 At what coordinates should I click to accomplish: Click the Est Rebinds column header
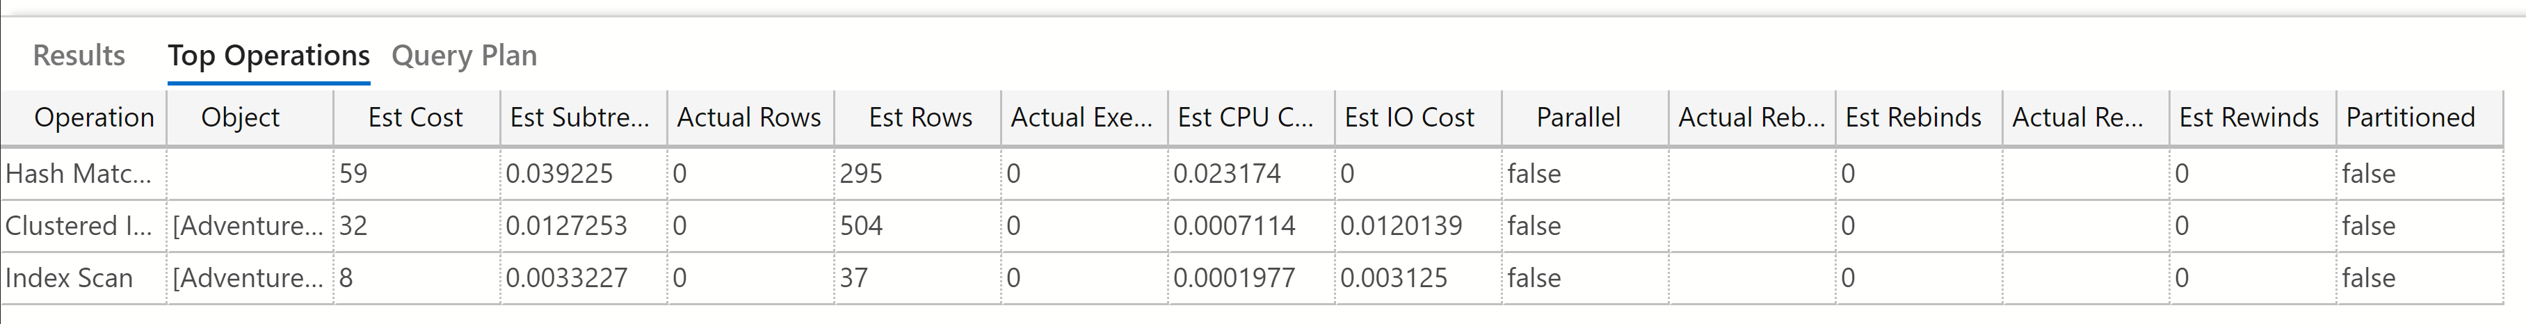(x=1912, y=118)
